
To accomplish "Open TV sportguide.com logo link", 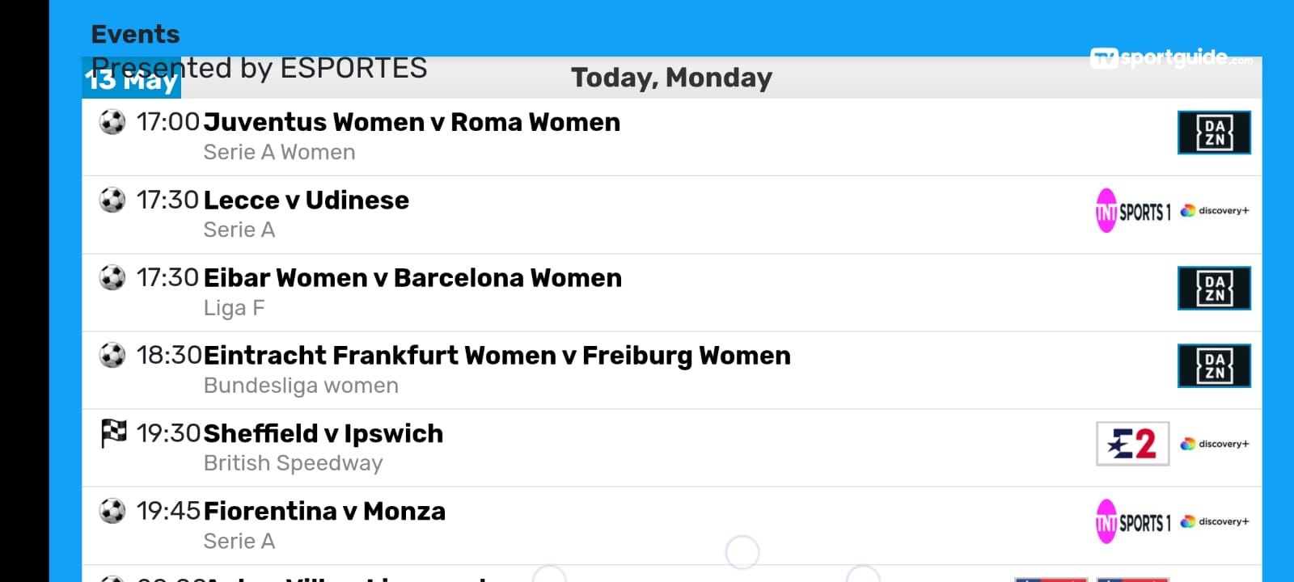I will [x=1172, y=58].
